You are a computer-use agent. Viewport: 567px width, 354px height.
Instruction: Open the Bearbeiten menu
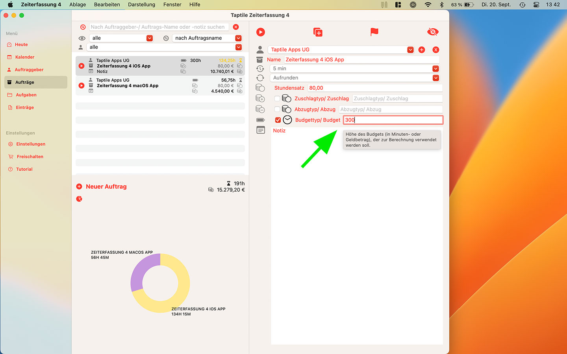tap(107, 5)
